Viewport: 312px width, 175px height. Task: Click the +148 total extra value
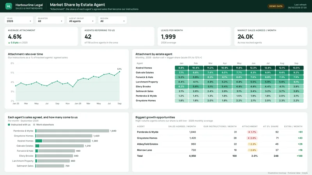[x=300, y=156]
